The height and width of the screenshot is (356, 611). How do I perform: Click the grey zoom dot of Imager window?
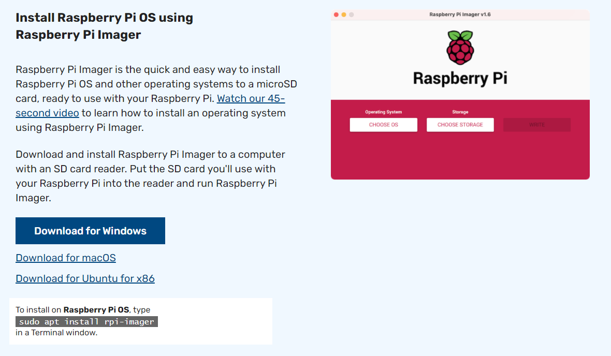(352, 15)
